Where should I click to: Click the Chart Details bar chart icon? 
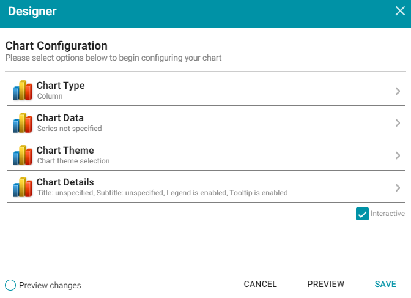point(23,187)
